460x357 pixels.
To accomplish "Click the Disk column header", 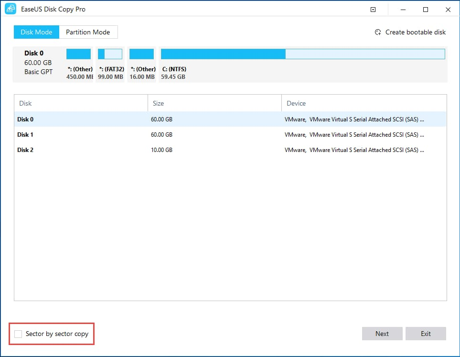I will pyautogui.click(x=25, y=103).
